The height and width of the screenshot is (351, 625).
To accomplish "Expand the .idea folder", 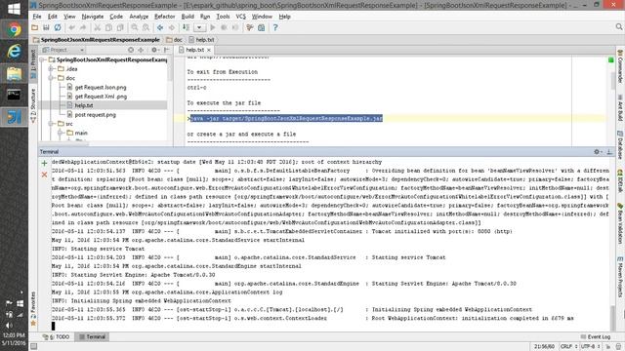I will point(51,69).
